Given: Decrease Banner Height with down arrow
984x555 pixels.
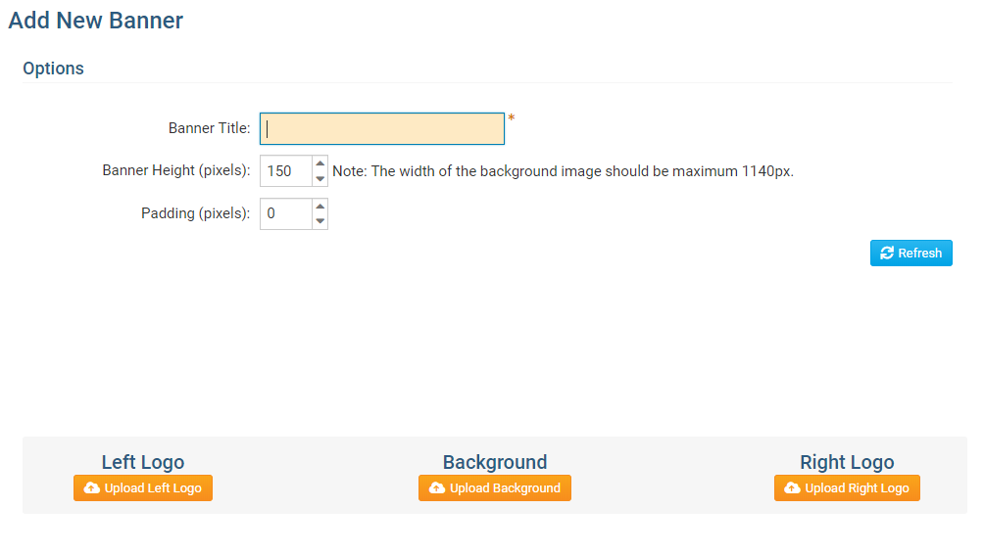Looking at the screenshot, I should [320, 179].
